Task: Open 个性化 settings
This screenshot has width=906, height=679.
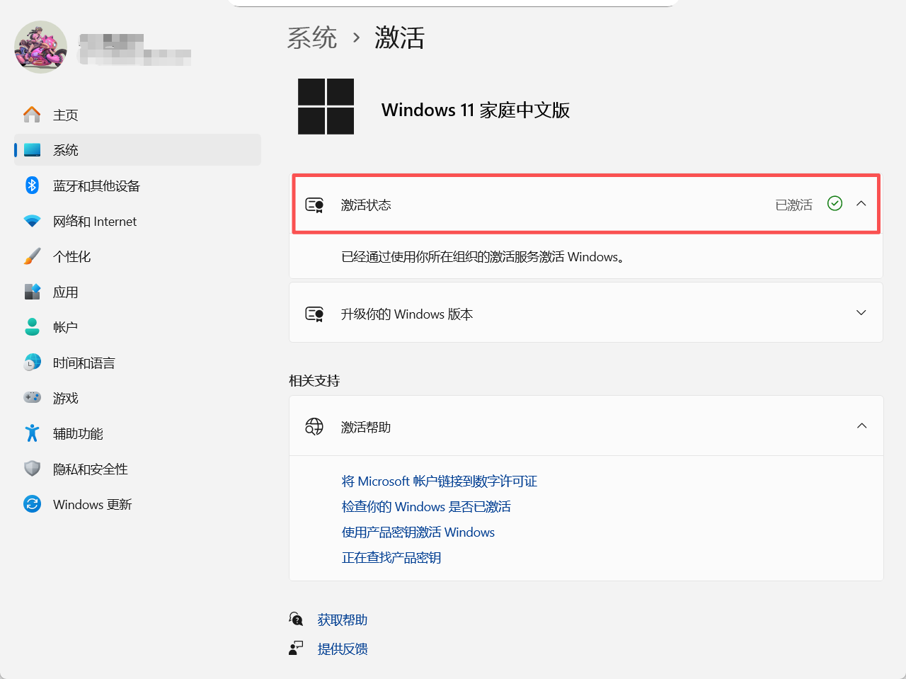Action: click(71, 256)
